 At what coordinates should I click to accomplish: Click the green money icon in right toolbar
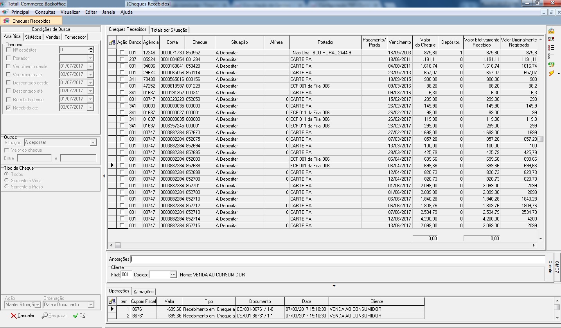(551, 65)
